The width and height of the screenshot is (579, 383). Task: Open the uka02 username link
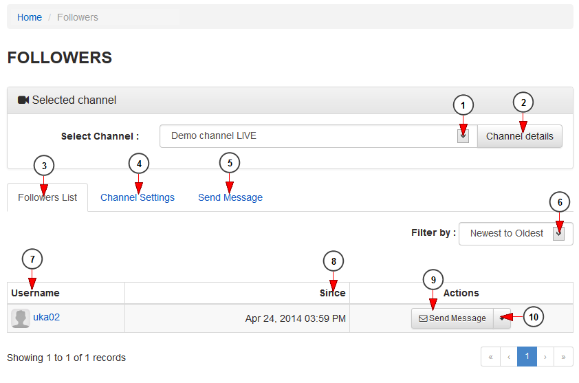(x=47, y=317)
